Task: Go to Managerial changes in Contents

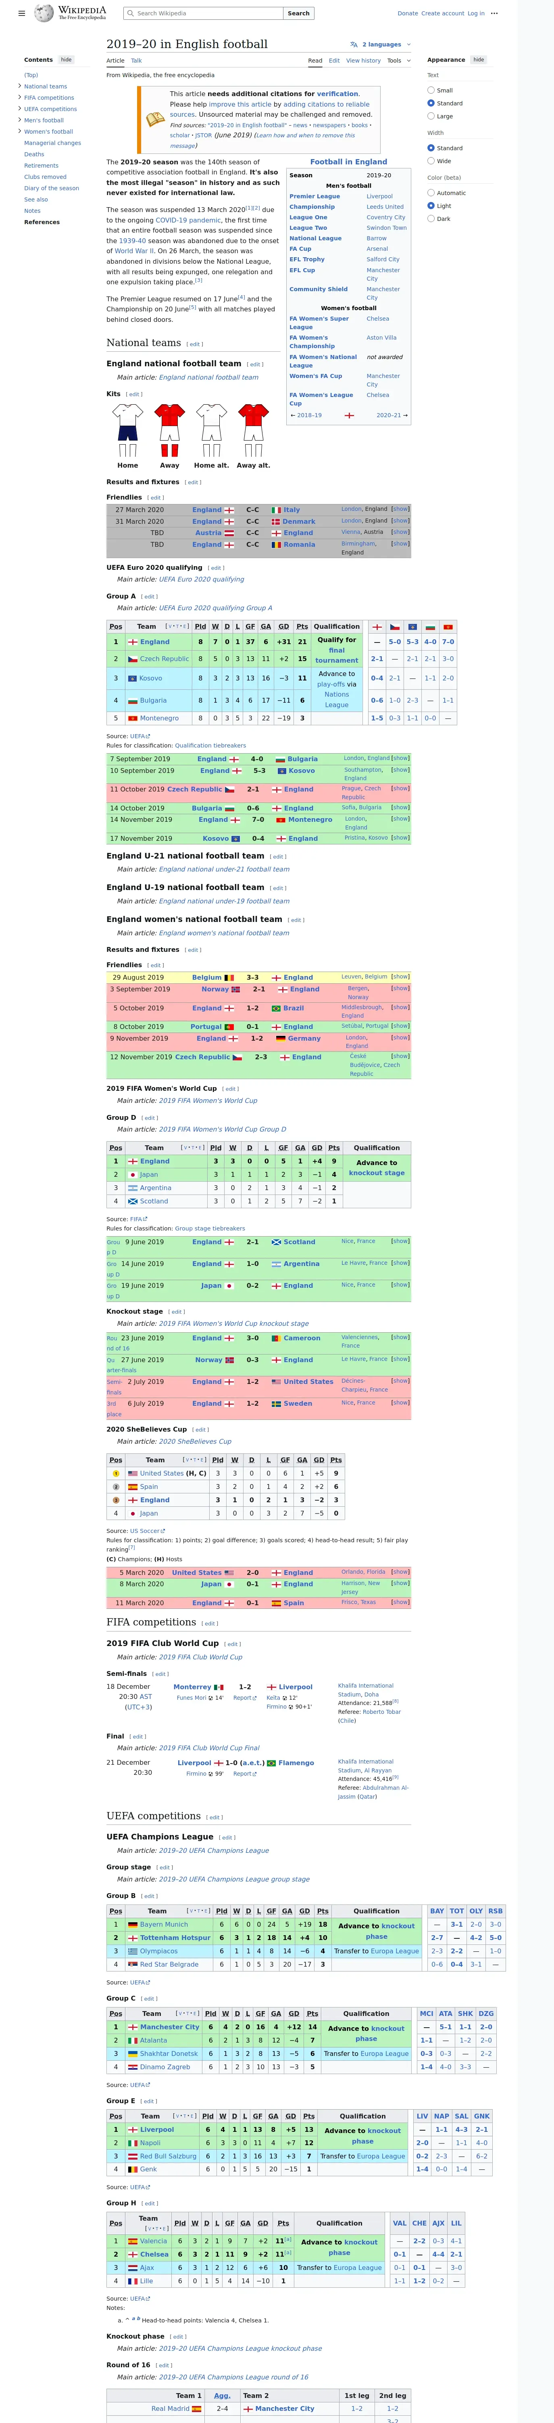Action: [x=52, y=143]
